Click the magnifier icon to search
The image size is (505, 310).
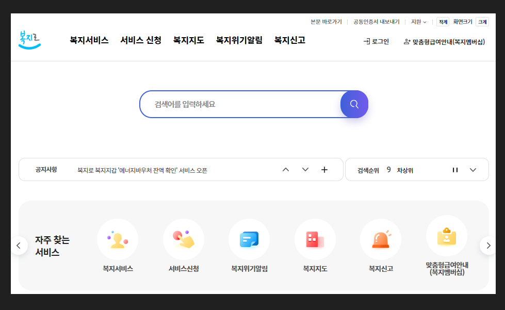354,104
